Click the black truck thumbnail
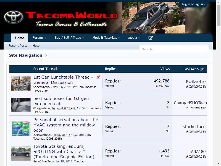221x166 pixels. pyautogui.click(x=21, y=154)
